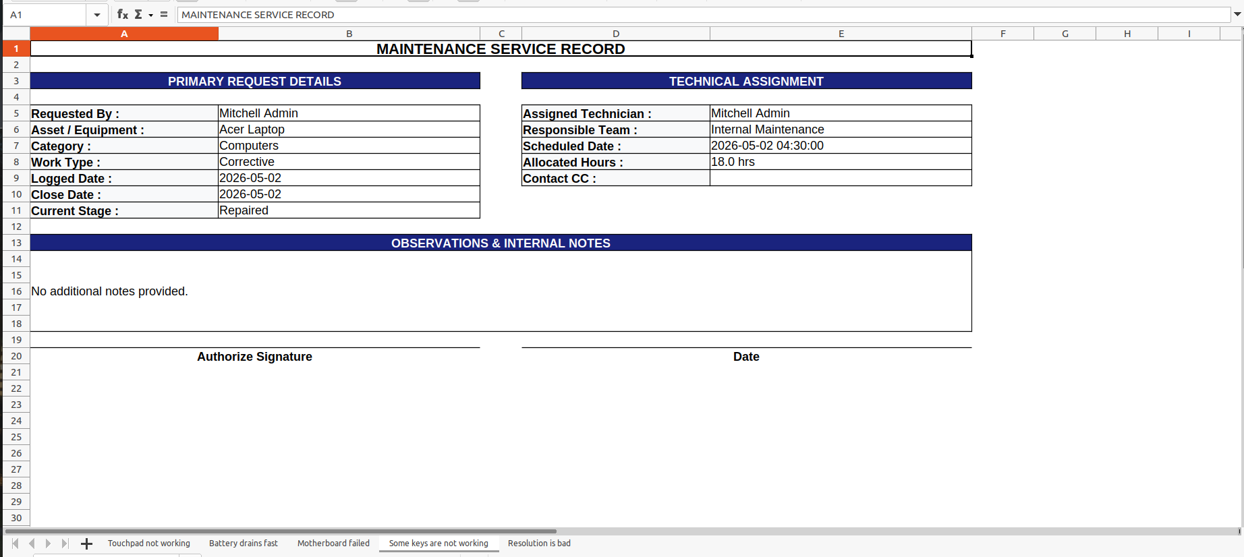The width and height of the screenshot is (1244, 557).
Task: Select column A header
Action: (124, 34)
